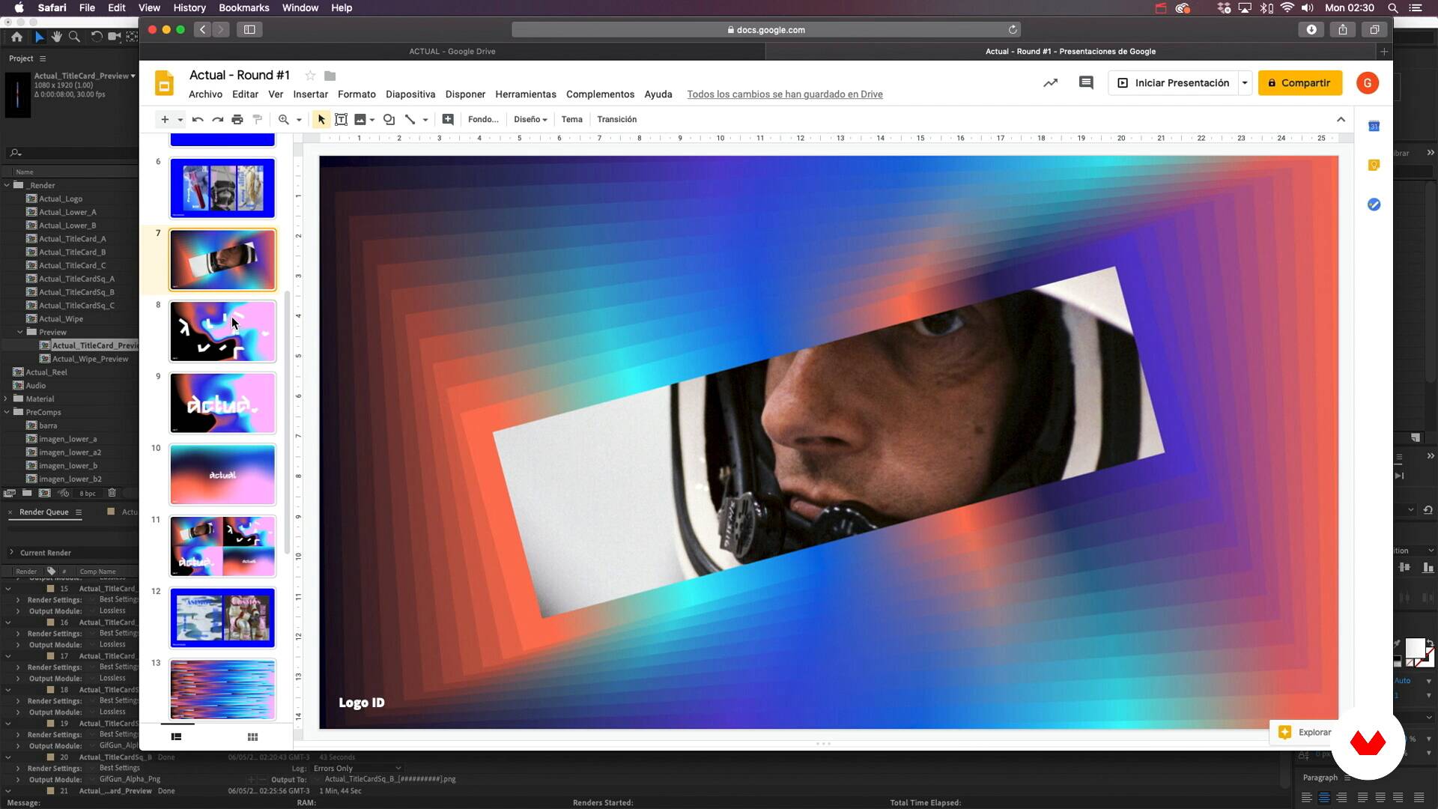Click the Compartir share button
The image size is (1438, 809).
click(1299, 83)
